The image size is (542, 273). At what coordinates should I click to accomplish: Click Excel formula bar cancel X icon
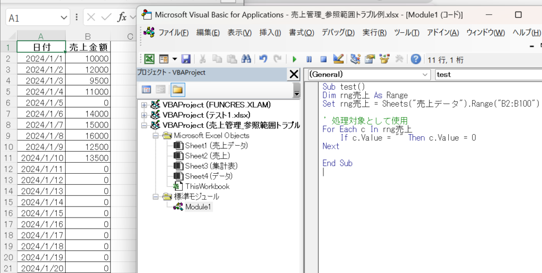pos(91,17)
